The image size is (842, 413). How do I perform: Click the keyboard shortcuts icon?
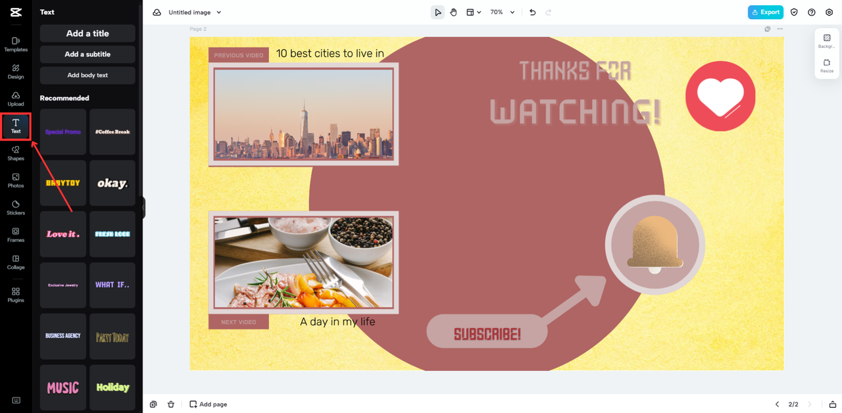coord(16,401)
